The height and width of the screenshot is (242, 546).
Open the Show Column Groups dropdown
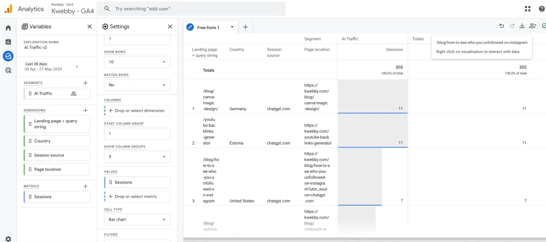(x=137, y=156)
